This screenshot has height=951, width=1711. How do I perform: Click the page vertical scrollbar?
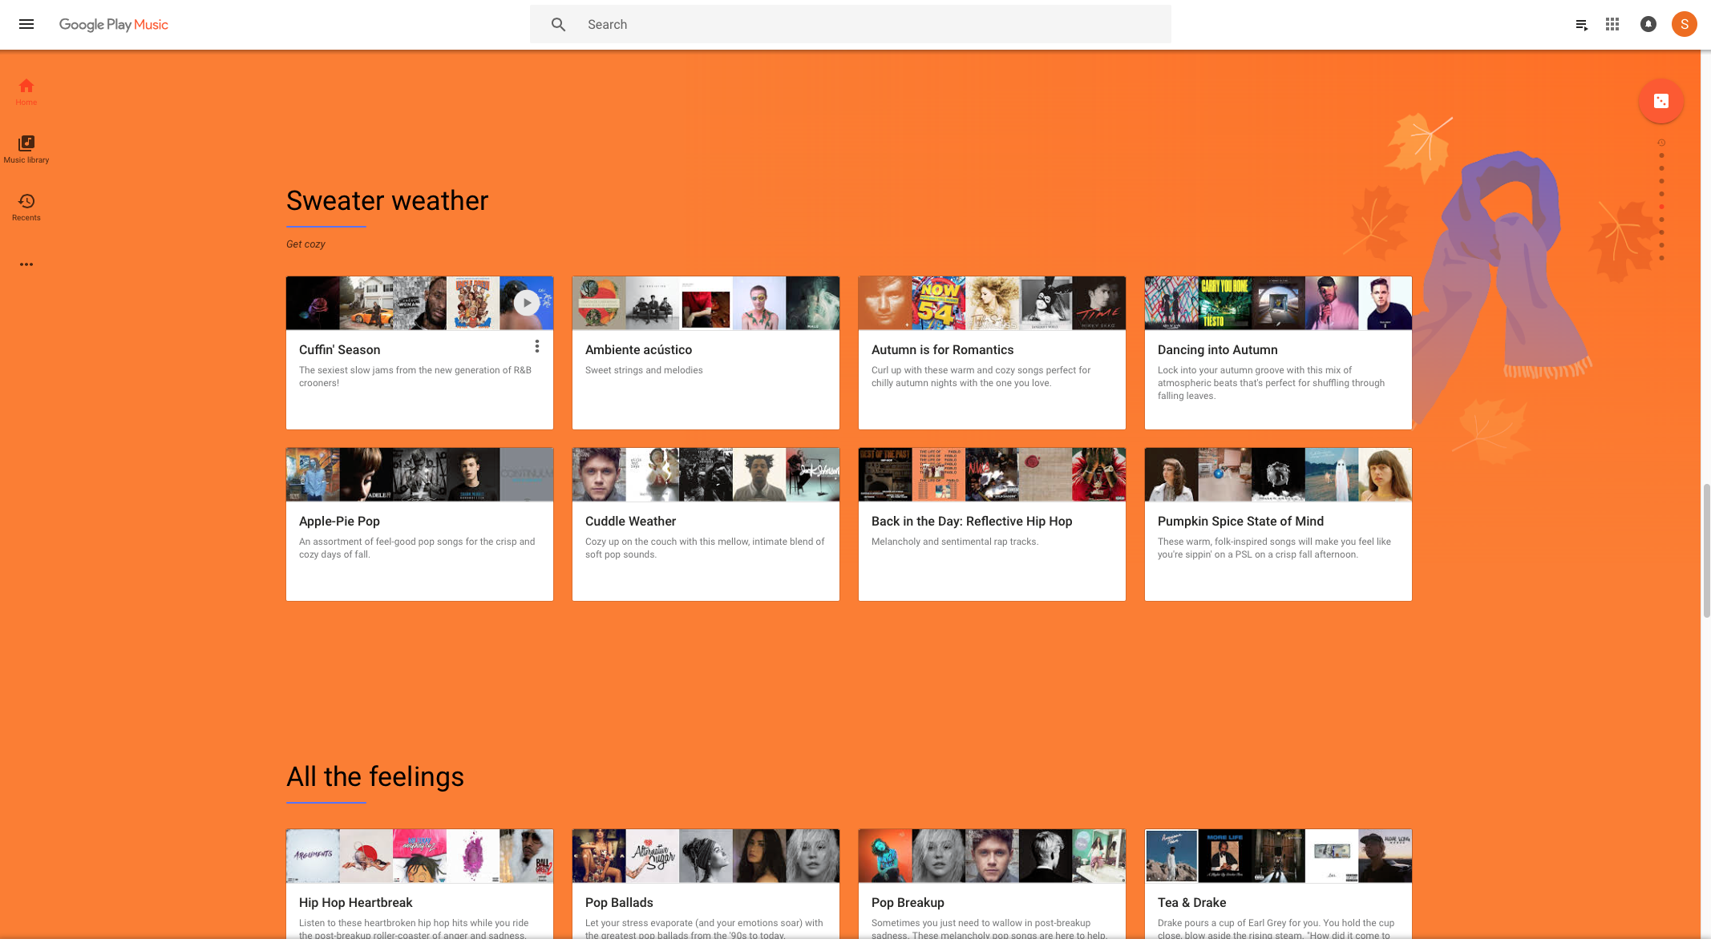[x=1706, y=550]
